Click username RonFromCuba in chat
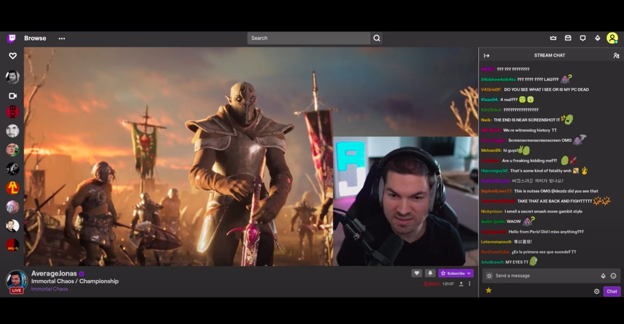Screen dimensions: 624x324 (x=495, y=252)
